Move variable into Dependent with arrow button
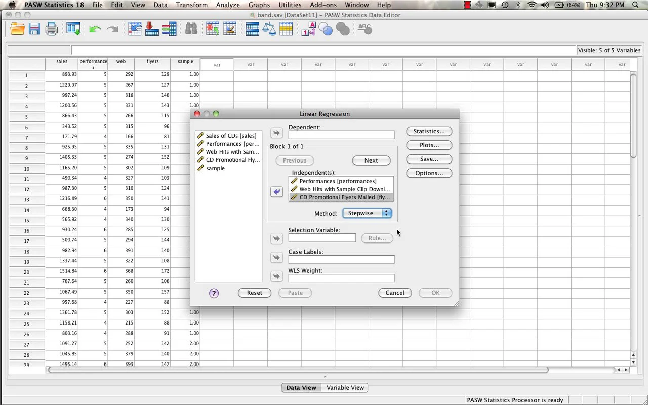Screen dimensions: 648x405 (x=276, y=133)
